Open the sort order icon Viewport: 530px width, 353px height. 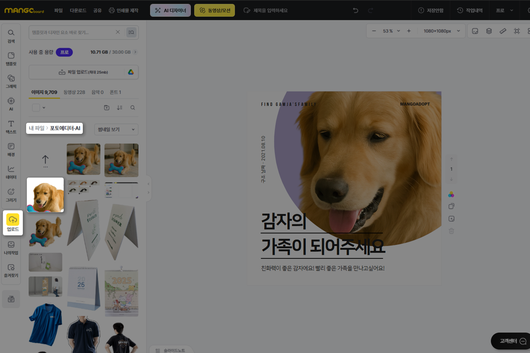click(120, 108)
